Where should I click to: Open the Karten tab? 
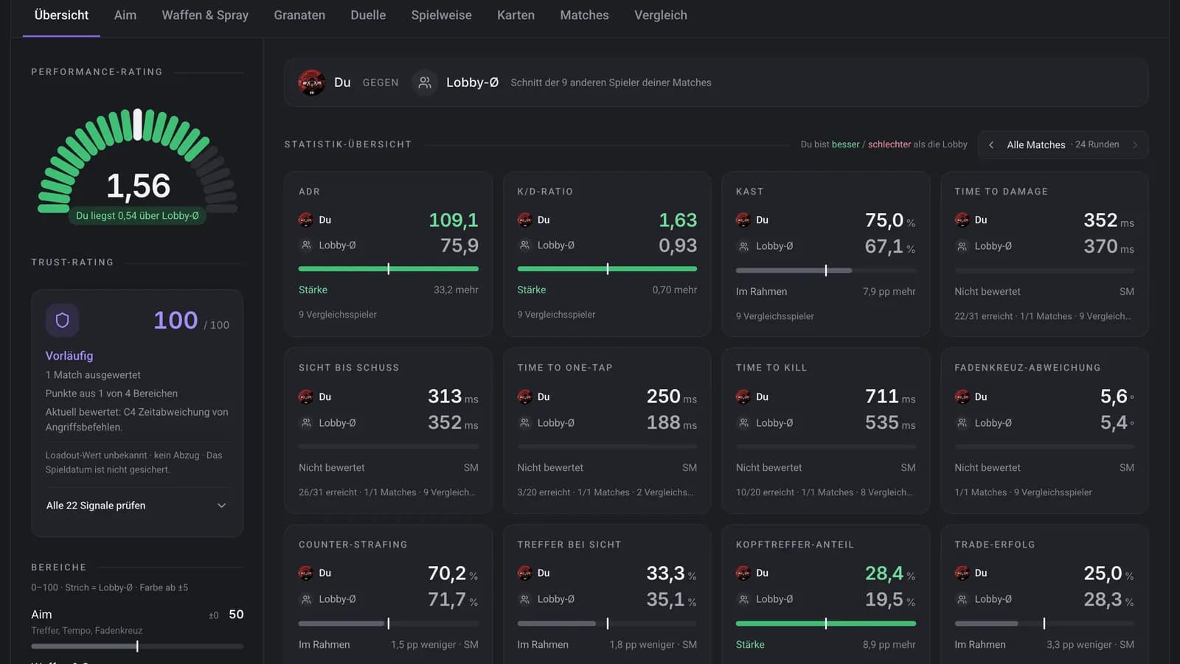516,15
